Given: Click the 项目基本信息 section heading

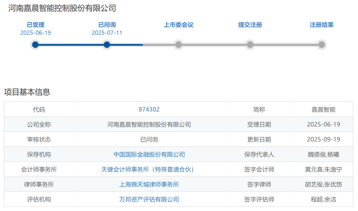Looking at the screenshot, I should point(27,92).
